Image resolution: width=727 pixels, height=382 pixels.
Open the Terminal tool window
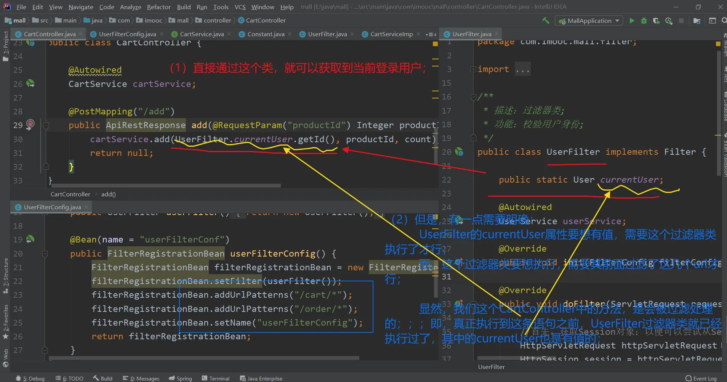tap(216, 378)
